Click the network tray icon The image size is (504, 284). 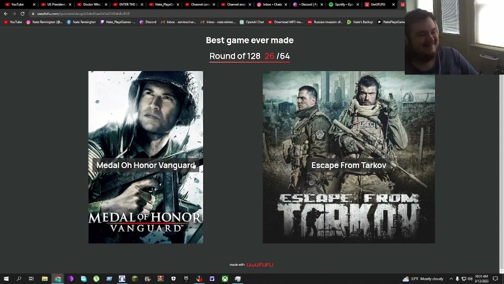pyautogui.click(x=463, y=279)
